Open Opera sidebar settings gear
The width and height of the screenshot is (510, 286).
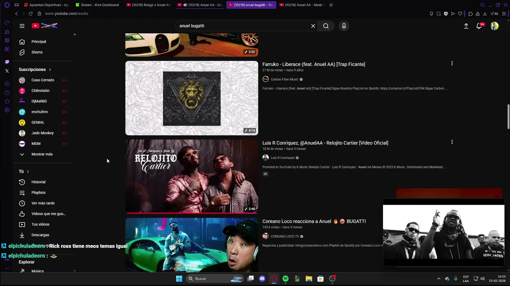7,110
